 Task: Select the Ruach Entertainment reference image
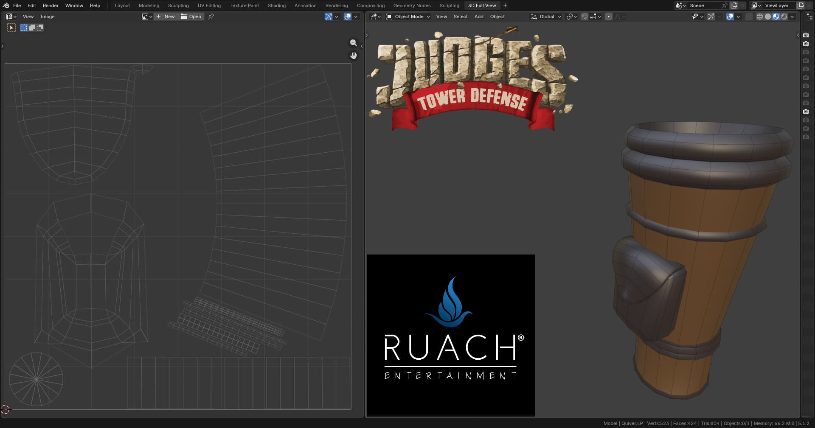pos(451,335)
